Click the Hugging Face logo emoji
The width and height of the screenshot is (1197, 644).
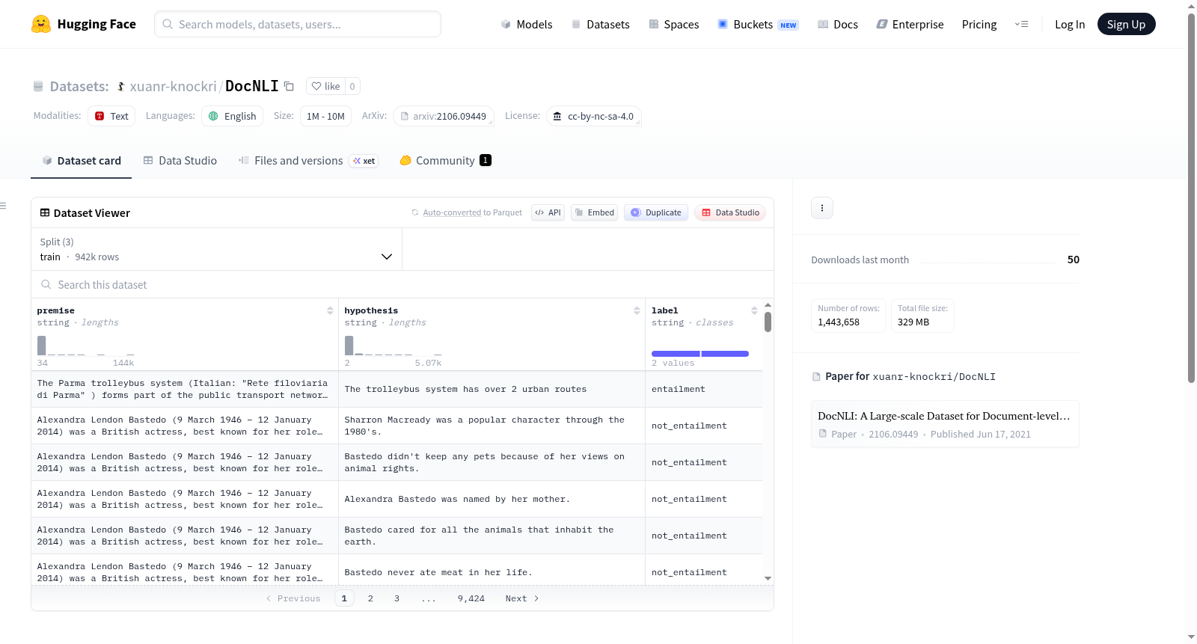pyautogui.click(x=41, y=24)
